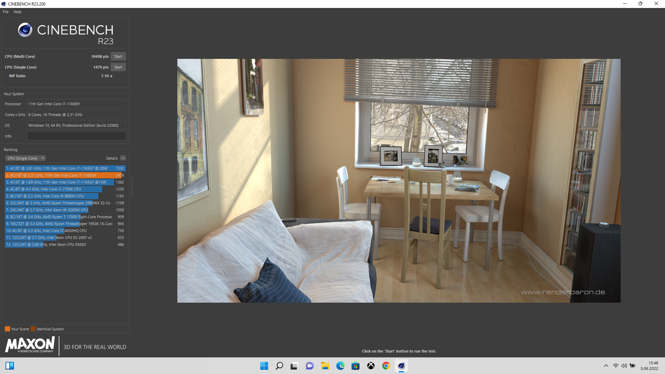Open the Help menu
This screenshot has height=374, width=665.
[17, 12]
